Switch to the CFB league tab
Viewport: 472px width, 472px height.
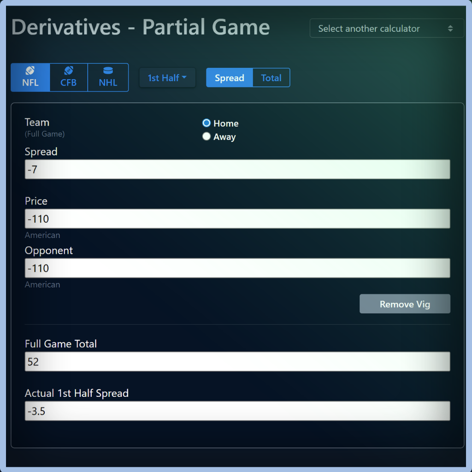point(69,77)
